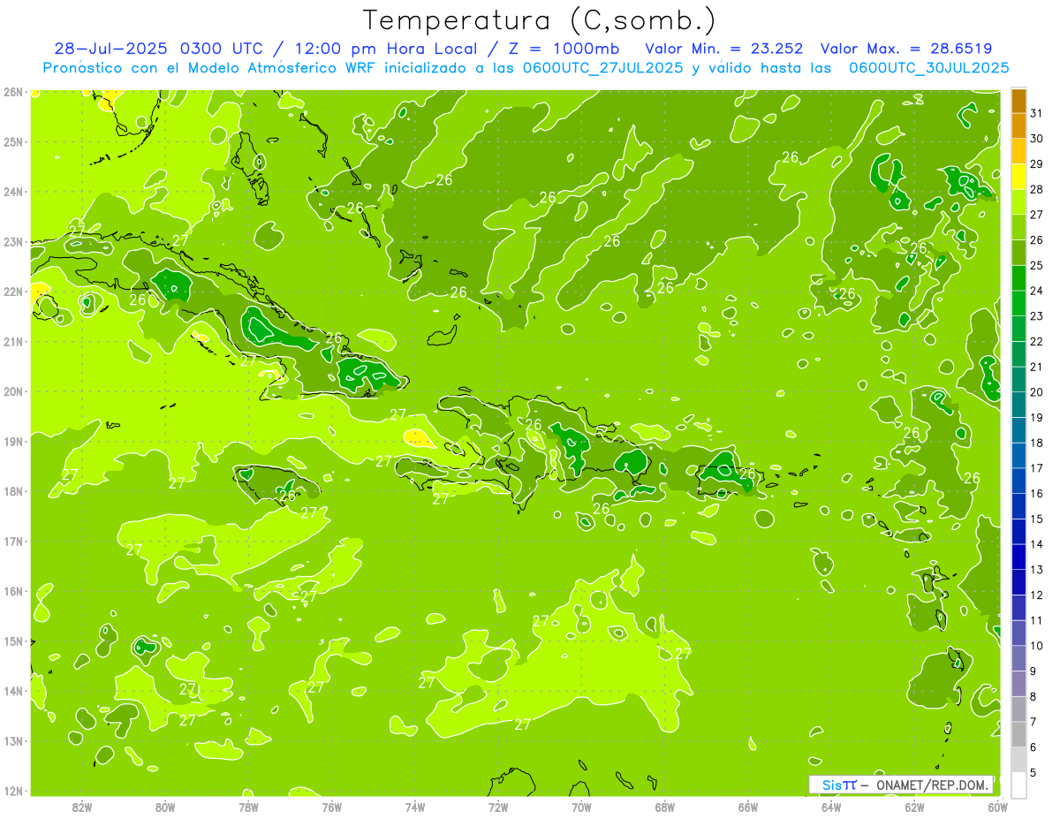Viewport: 1060px width, 819px height.
Task: Click the "SisTT – ONAMET/REP.DOM." credit label
Action: [x=902, y=785]
